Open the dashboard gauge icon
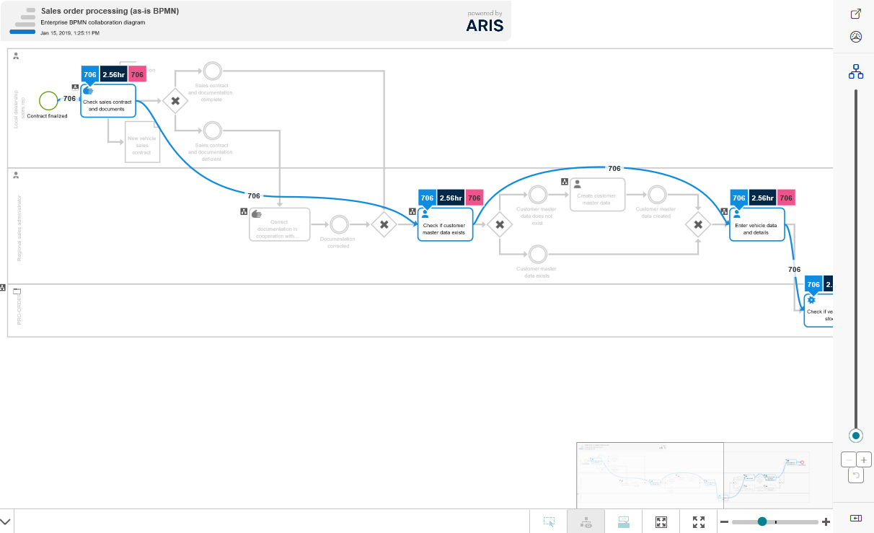This screenshot has width=874, height=533. [856, 37]
